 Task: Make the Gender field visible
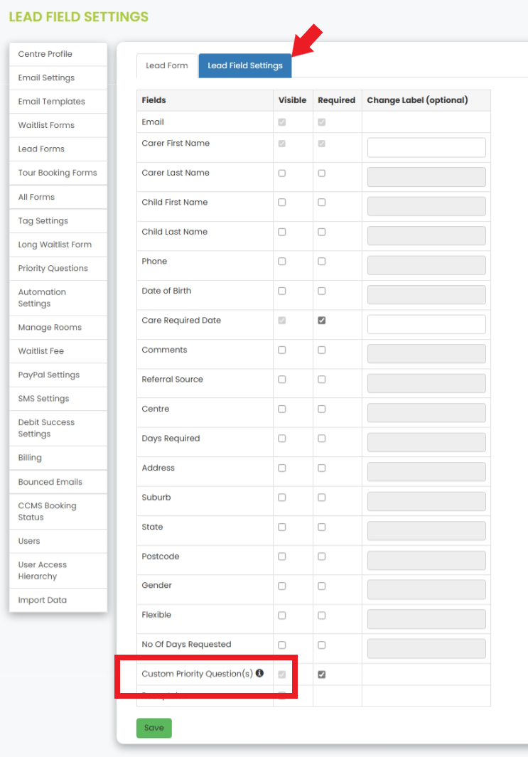(282, 586)
